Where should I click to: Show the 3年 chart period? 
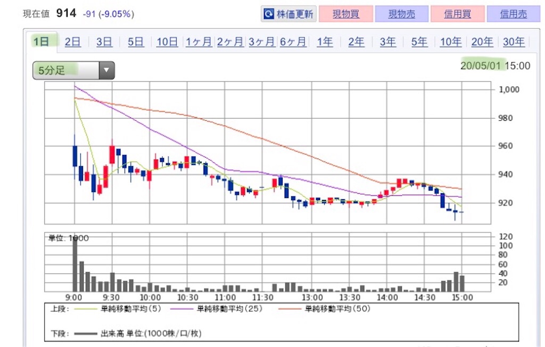(387, 42)
